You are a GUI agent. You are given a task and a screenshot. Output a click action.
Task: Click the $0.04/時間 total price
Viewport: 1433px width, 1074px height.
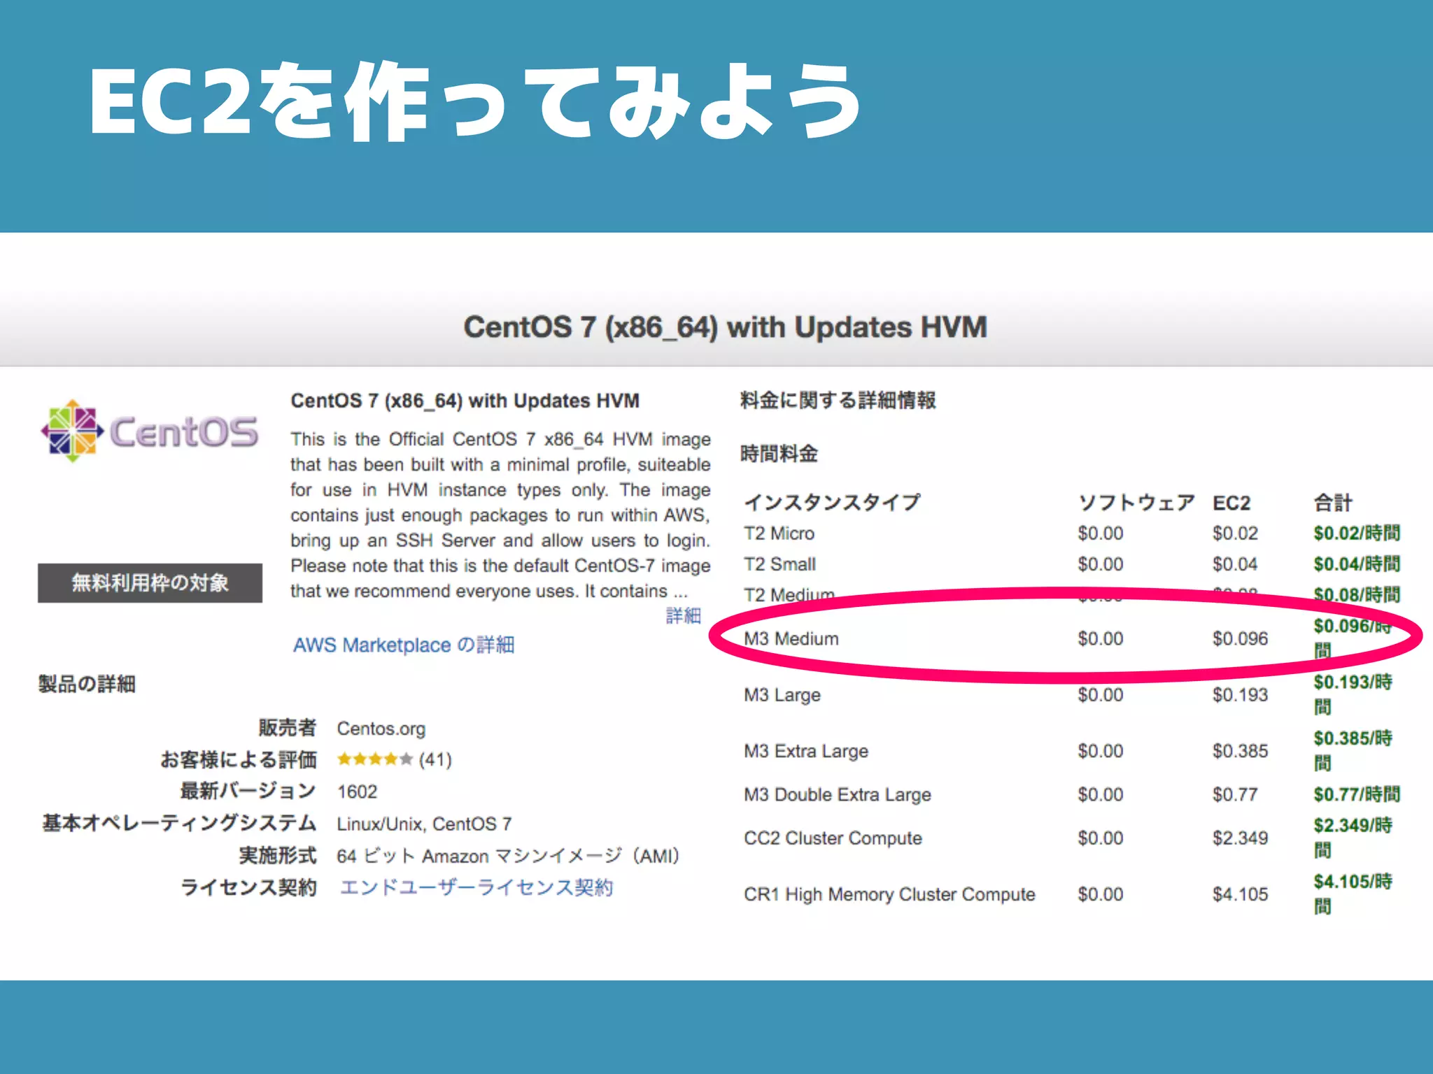pyautogui.click(x=1357, y=564)
